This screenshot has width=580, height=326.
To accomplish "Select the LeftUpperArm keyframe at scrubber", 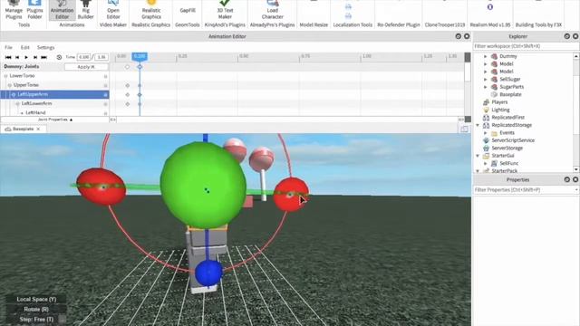I will point(140,95).
